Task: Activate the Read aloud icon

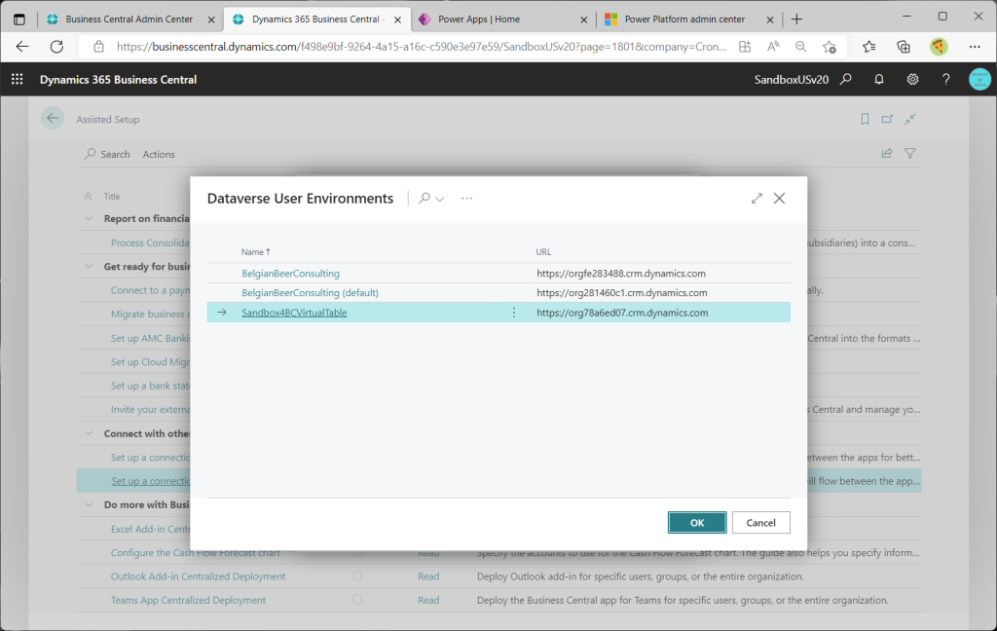Action: coord(772,47)
